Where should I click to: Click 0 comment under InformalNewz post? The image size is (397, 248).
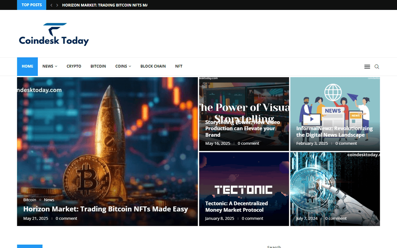coord(346,143)
